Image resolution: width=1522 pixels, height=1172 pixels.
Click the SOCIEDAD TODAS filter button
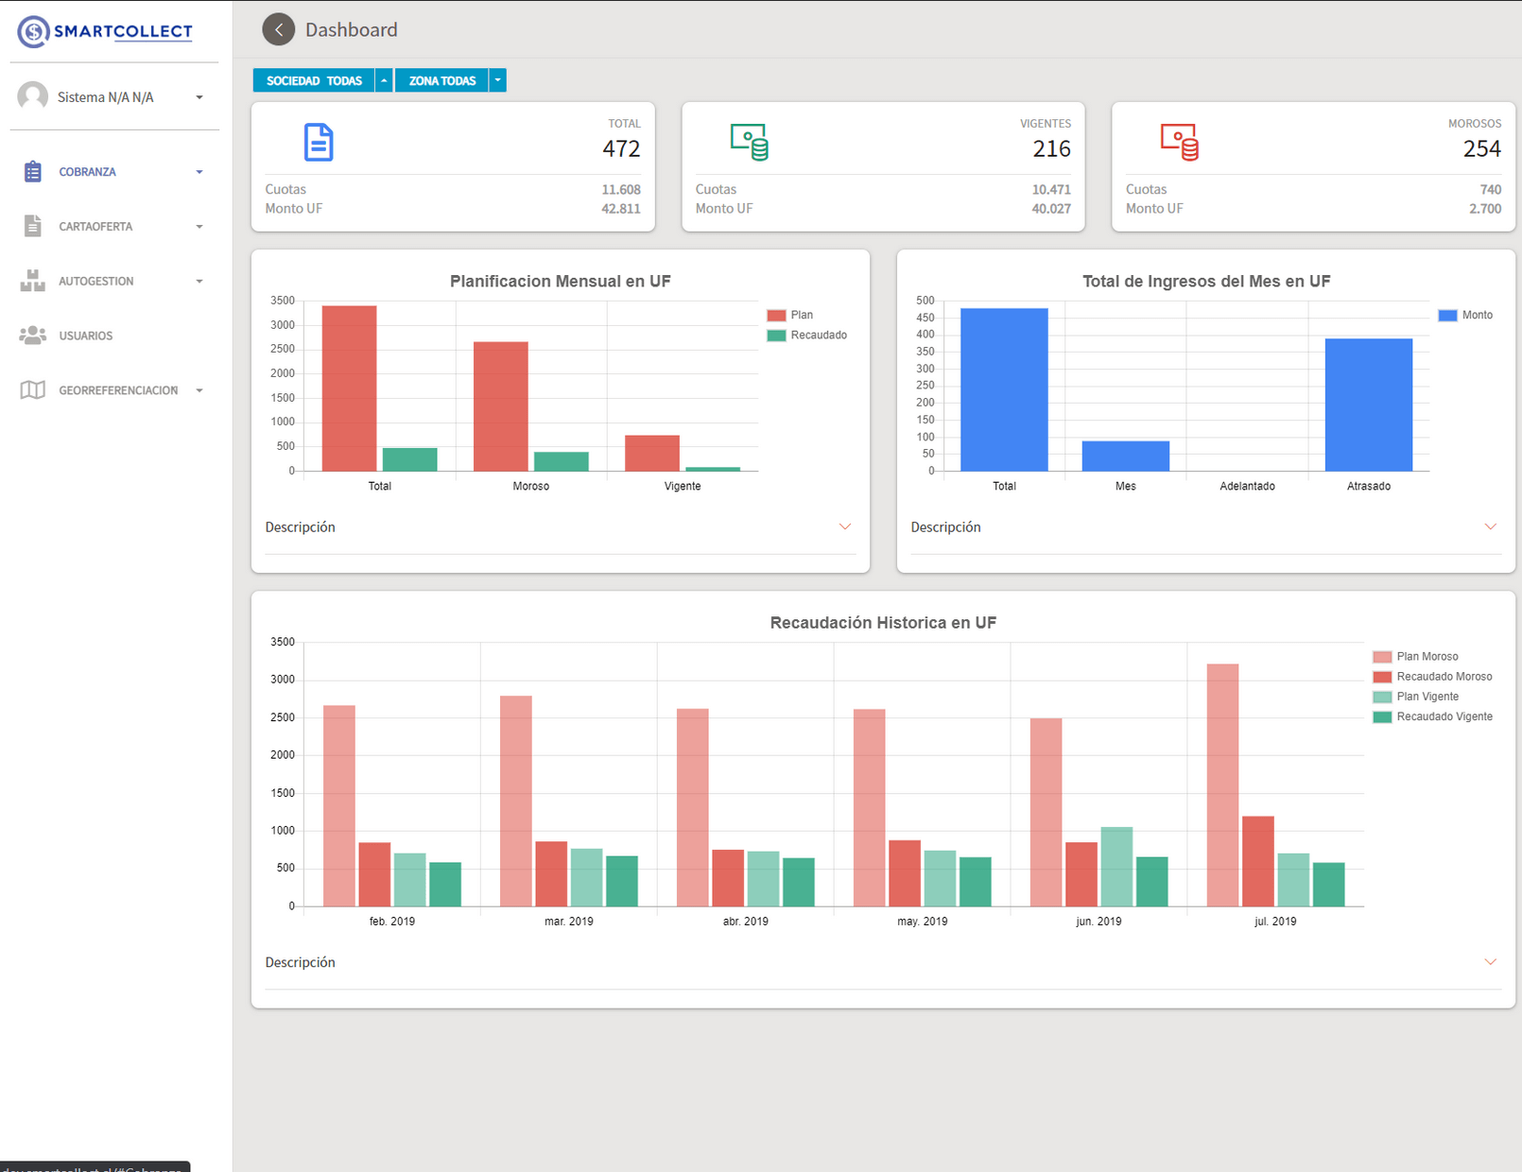click(x=314, y=80)
